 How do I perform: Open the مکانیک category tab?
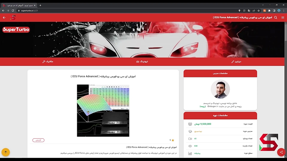pyautogui.click(x=48, y=61)
